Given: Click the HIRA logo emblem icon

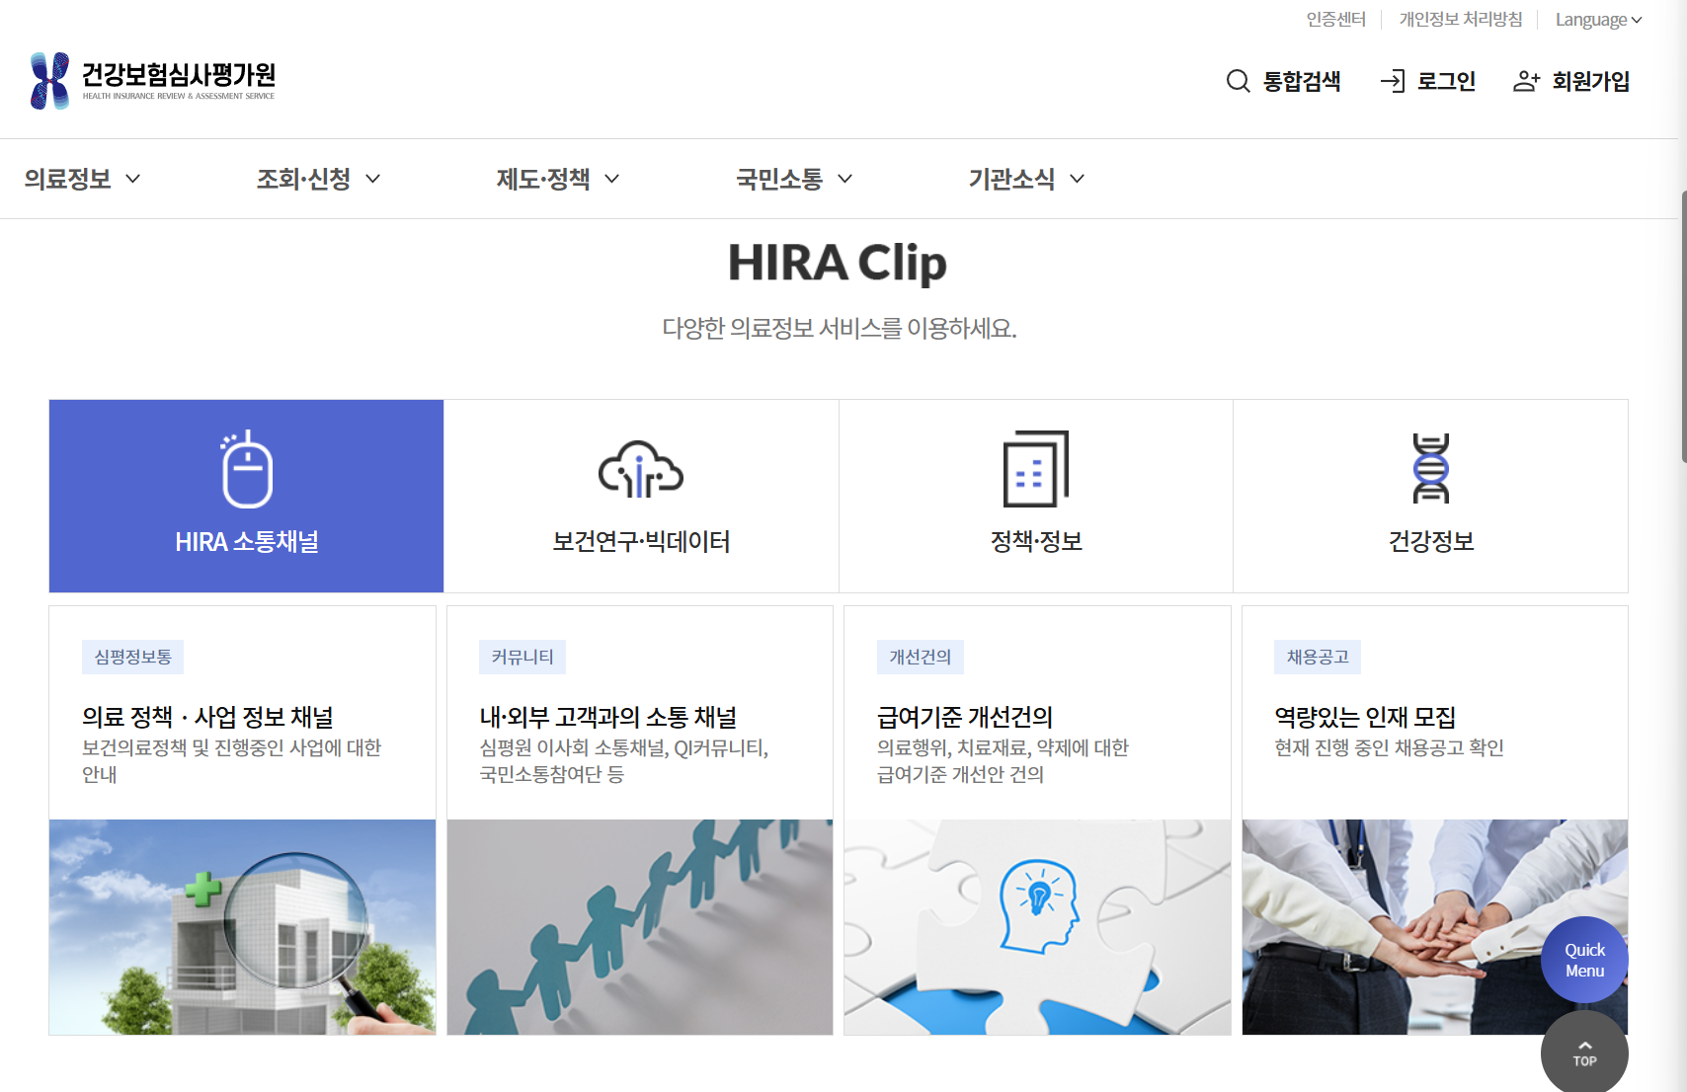Looking at the screenshot, I should (49, 80).
